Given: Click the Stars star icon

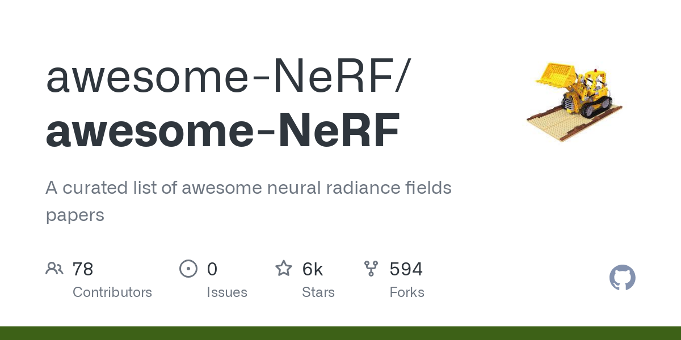Looking at the screenshot, I should point(284,268).
